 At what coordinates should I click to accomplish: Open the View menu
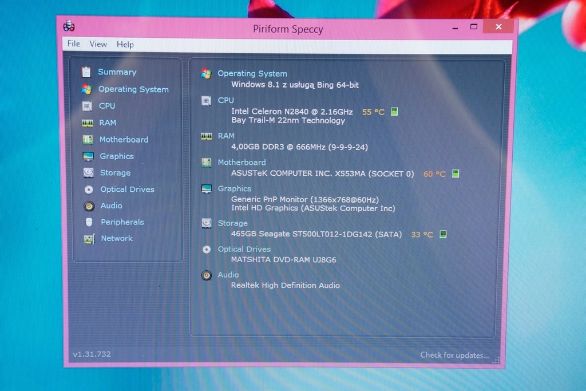98,44
